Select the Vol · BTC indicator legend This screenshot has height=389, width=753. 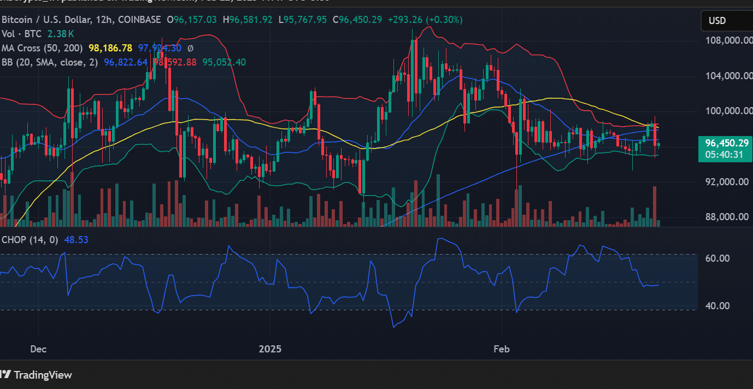[x=21, y=34]
